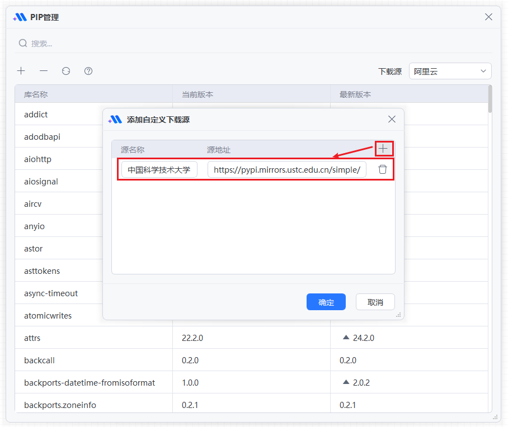
Task: Add a new source row in dialog
Action: (383, 149)
